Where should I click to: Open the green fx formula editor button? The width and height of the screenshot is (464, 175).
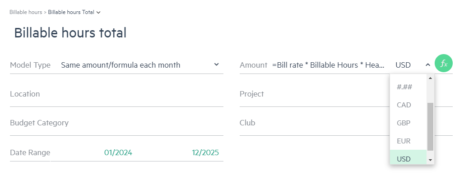[x=444, y=63]
